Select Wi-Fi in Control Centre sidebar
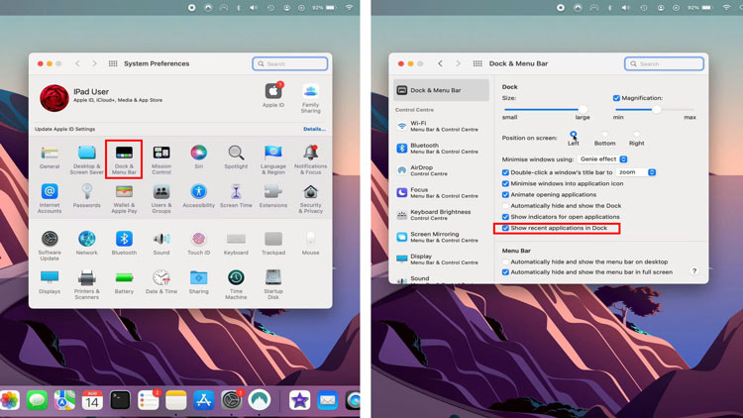This screenshot has width=743, height=418. (441, 126)
